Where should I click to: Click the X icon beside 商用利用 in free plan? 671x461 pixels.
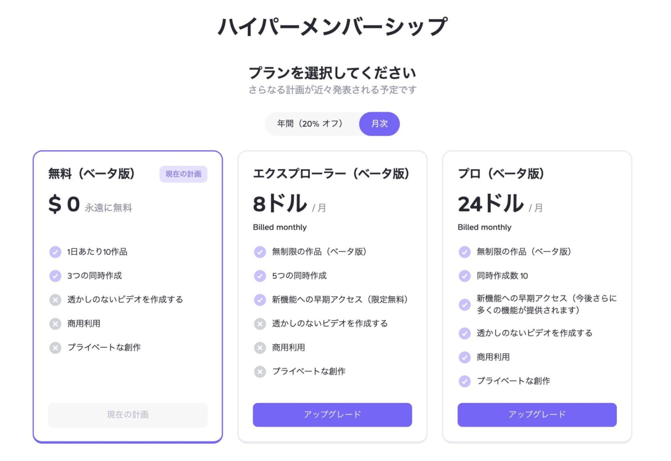[55, 324]
